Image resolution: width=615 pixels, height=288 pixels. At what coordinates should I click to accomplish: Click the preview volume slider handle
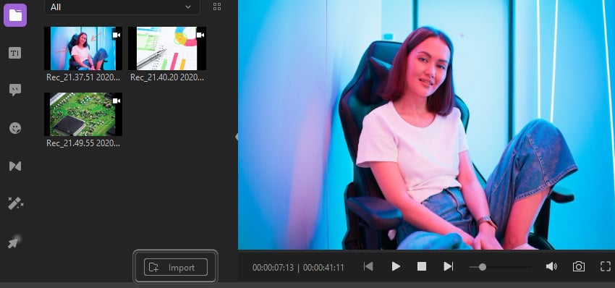[x=483, y=267]
